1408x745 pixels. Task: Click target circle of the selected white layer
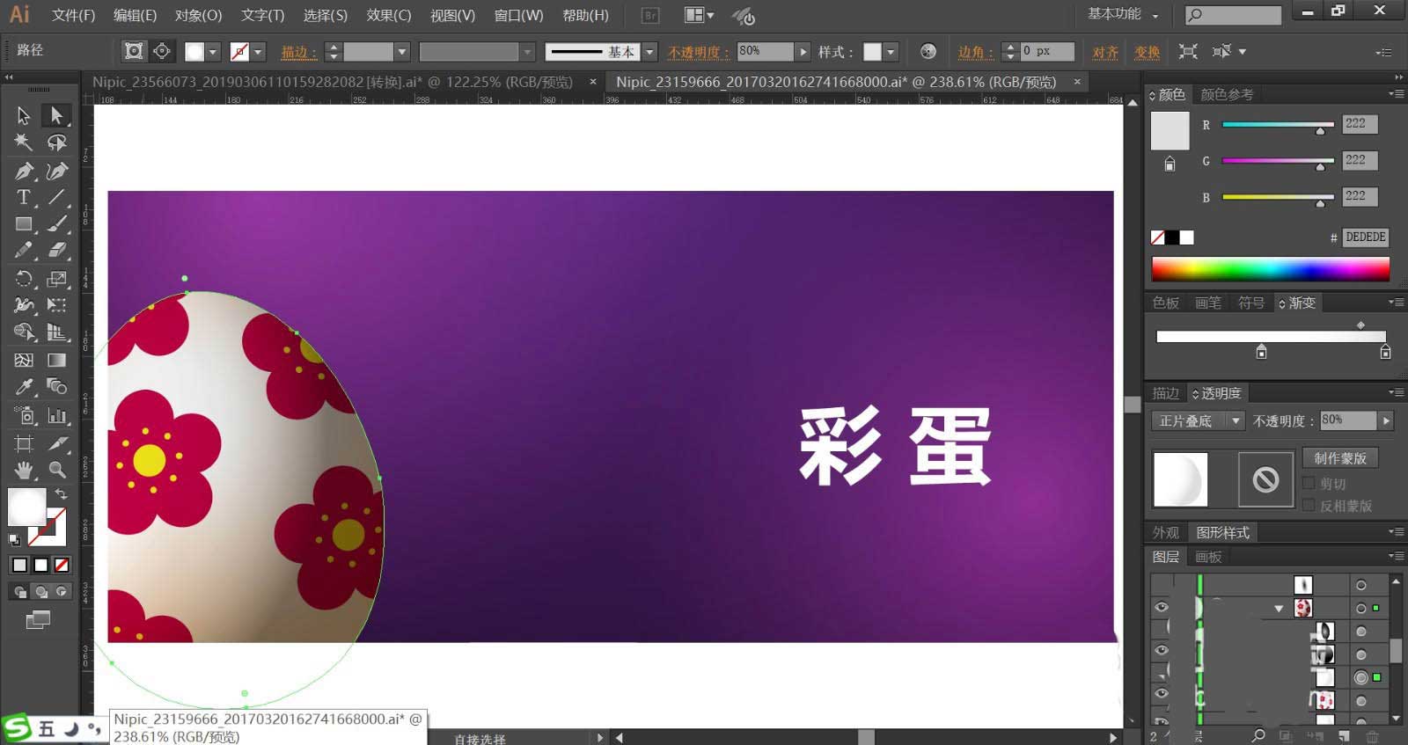coord(1361,677)
